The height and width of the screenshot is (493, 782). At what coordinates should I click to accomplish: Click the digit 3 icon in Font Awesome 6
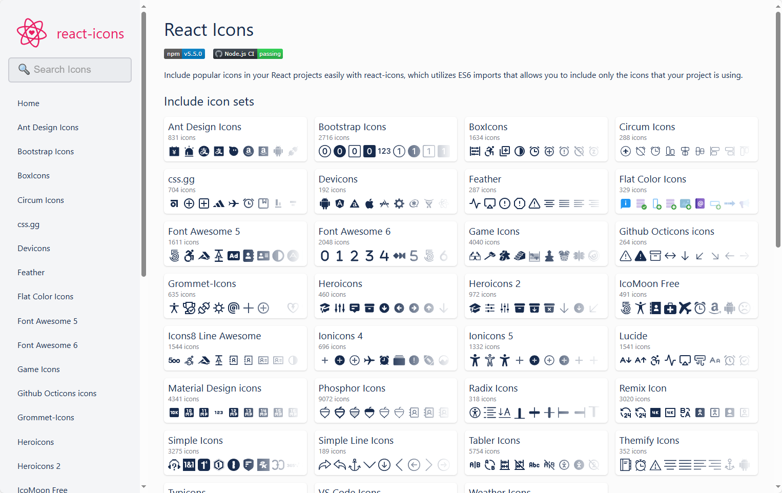[369, 256]
